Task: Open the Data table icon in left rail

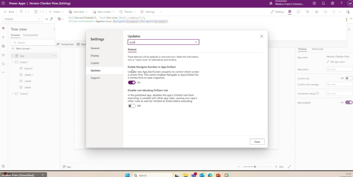Action: [x=3, y=46]
